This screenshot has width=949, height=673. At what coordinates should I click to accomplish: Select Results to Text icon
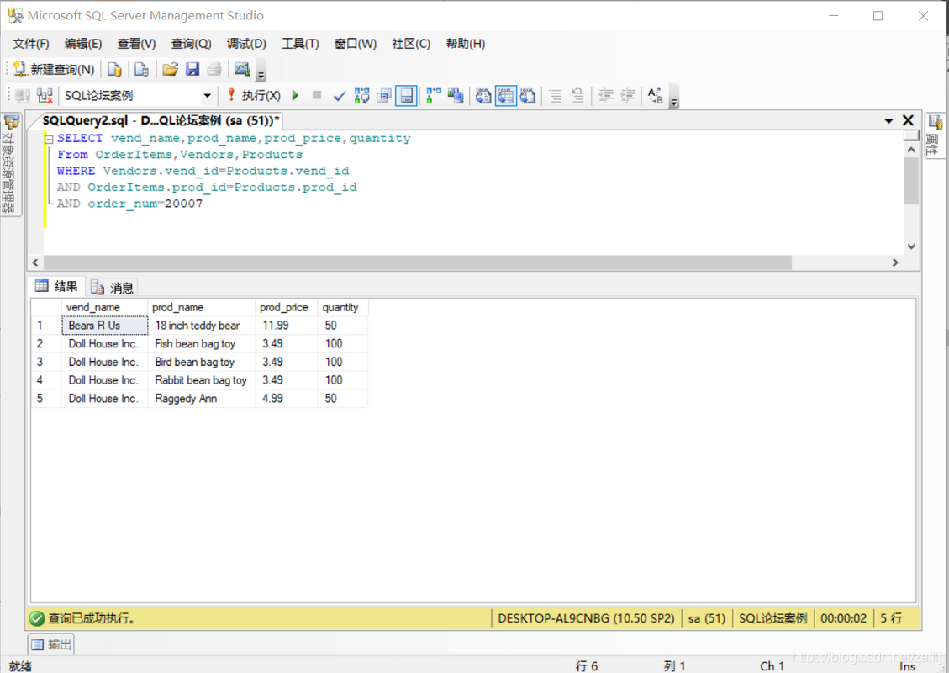[483, 96]
